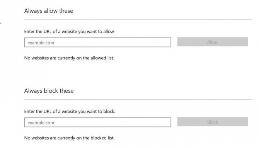The image size is (259, 148).
Task: Select the 'Always block these' heading
Action: point(49,91)
